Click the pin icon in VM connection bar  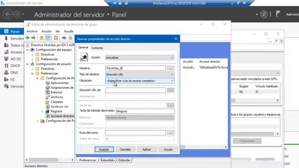pyautogui.click(x=114, y=3)
